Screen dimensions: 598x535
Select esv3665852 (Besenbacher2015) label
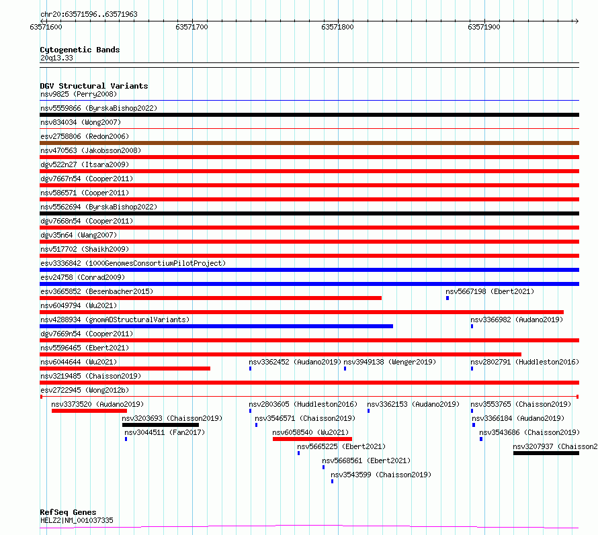(x=97, y=291)
